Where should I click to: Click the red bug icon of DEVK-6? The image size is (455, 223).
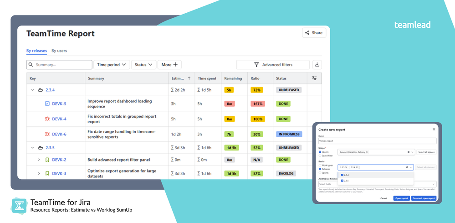[47, 134]
